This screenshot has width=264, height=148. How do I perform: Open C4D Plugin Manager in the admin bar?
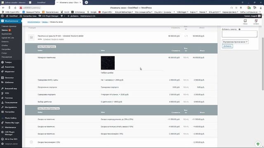point(49,16)
